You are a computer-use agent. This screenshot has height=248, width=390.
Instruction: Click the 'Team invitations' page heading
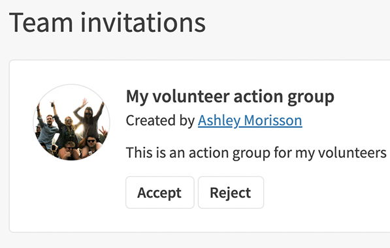107,22
